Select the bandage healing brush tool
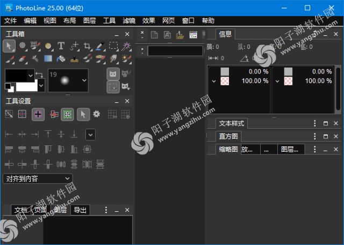 pyautogui.click(x=101, y=59)
